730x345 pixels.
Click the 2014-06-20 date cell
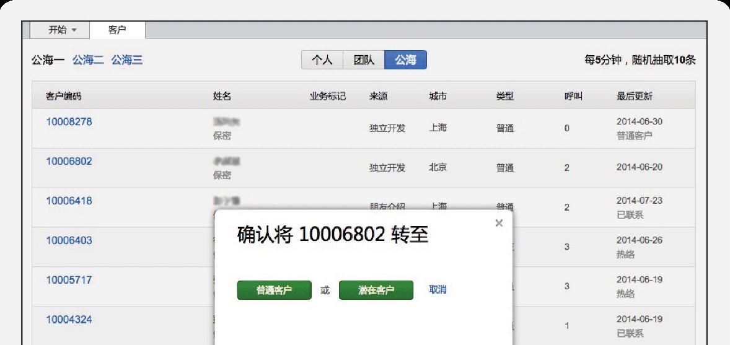click(640, 167)
